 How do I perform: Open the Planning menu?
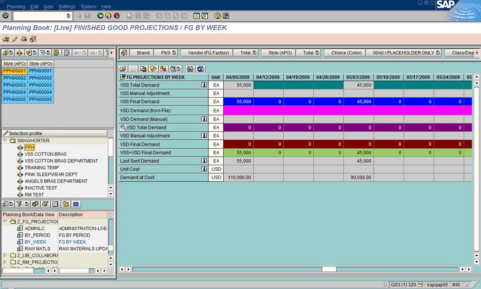(16, 7)
